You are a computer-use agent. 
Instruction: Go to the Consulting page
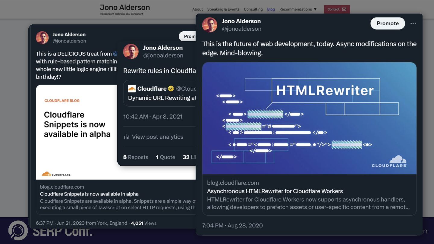(253, 9)
